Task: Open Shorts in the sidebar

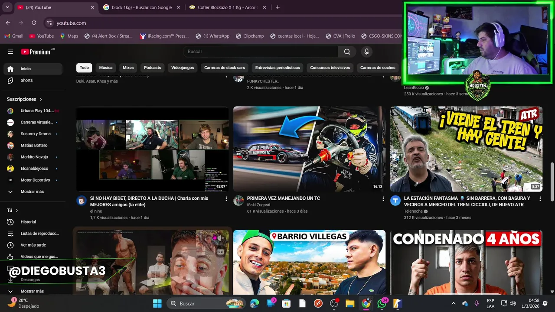Action: 33,80
